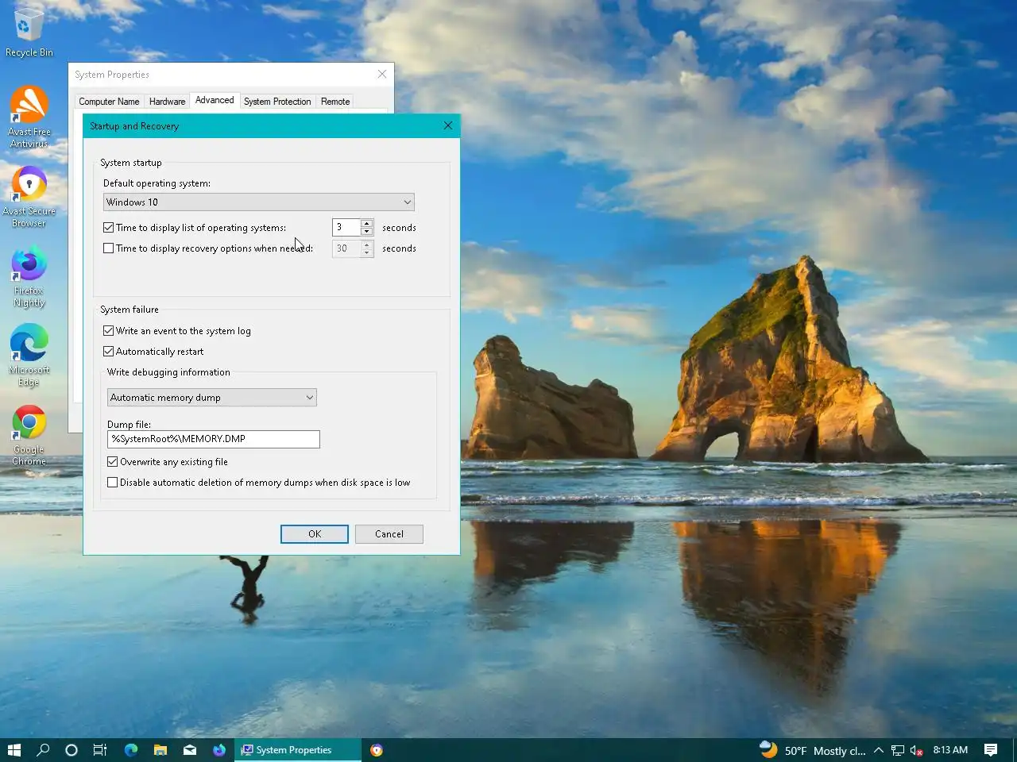Open Avast Secure Browser desktop shortcut

click(29, 197)
